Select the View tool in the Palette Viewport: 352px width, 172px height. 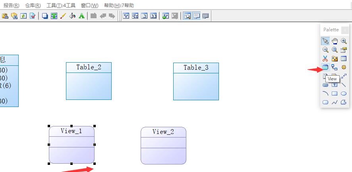point(325,67)
